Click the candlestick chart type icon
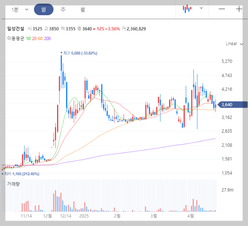 (187, 9)
